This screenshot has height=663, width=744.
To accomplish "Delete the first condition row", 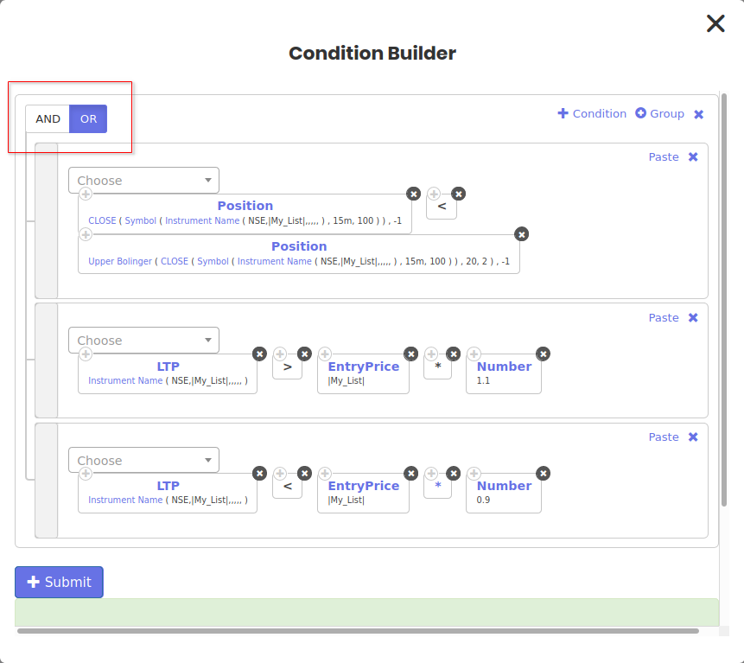I will point(692,157).
